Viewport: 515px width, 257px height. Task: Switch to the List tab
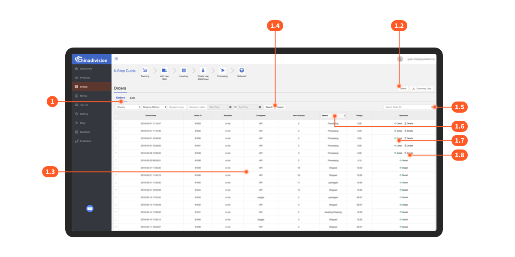pyautogui.click(x=132, y=98)
